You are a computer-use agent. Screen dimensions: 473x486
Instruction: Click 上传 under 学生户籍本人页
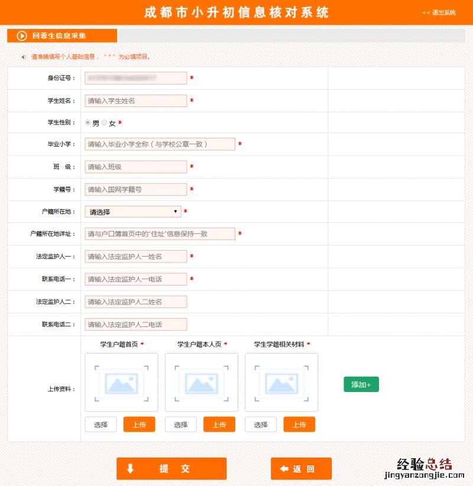[x=219, y=425]
